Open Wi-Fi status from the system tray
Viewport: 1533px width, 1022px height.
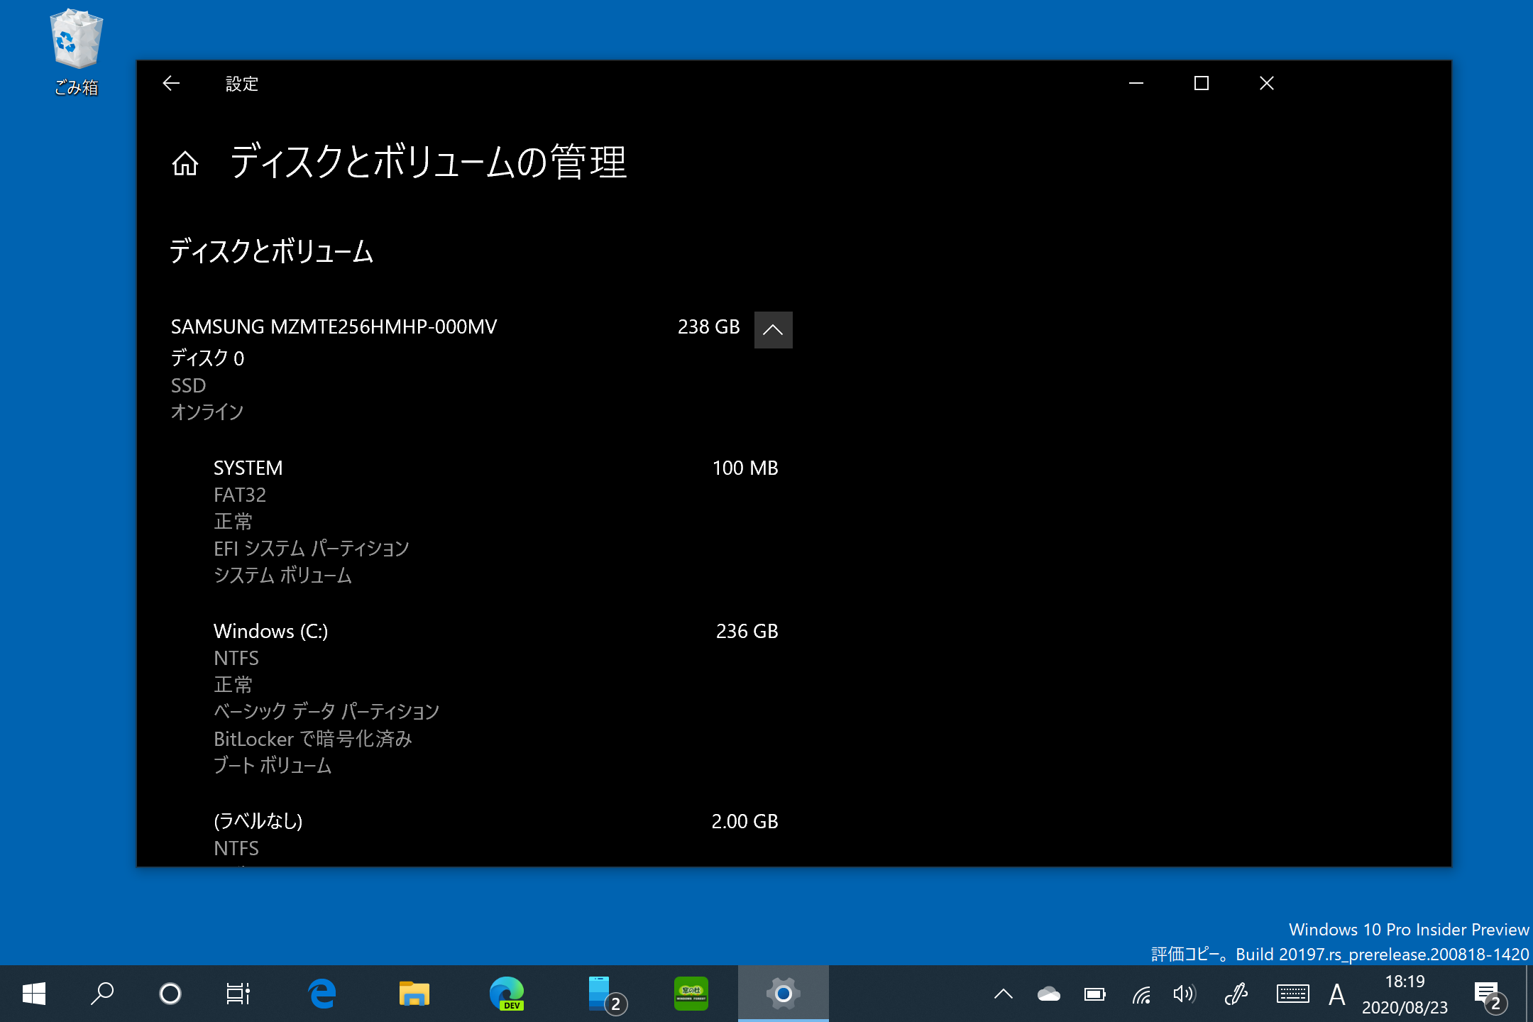coord(1143,994)
